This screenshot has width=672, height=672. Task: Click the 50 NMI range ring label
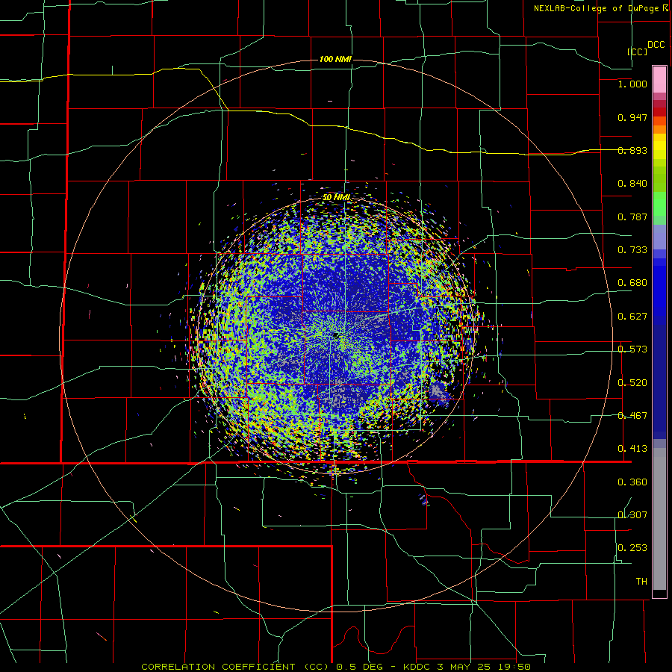pos(337,197)
